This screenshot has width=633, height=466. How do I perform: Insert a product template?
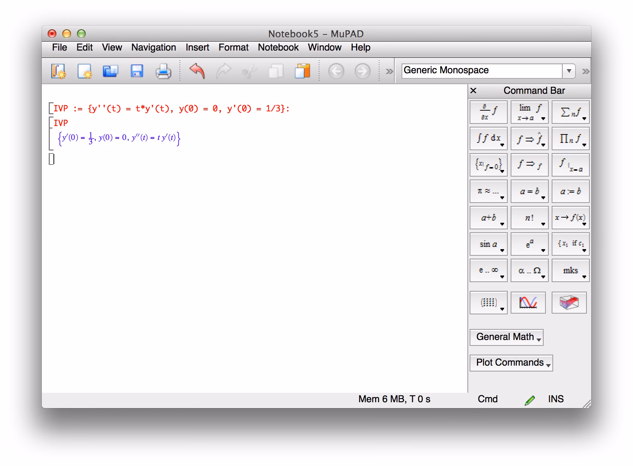click(x=570, y=138)
